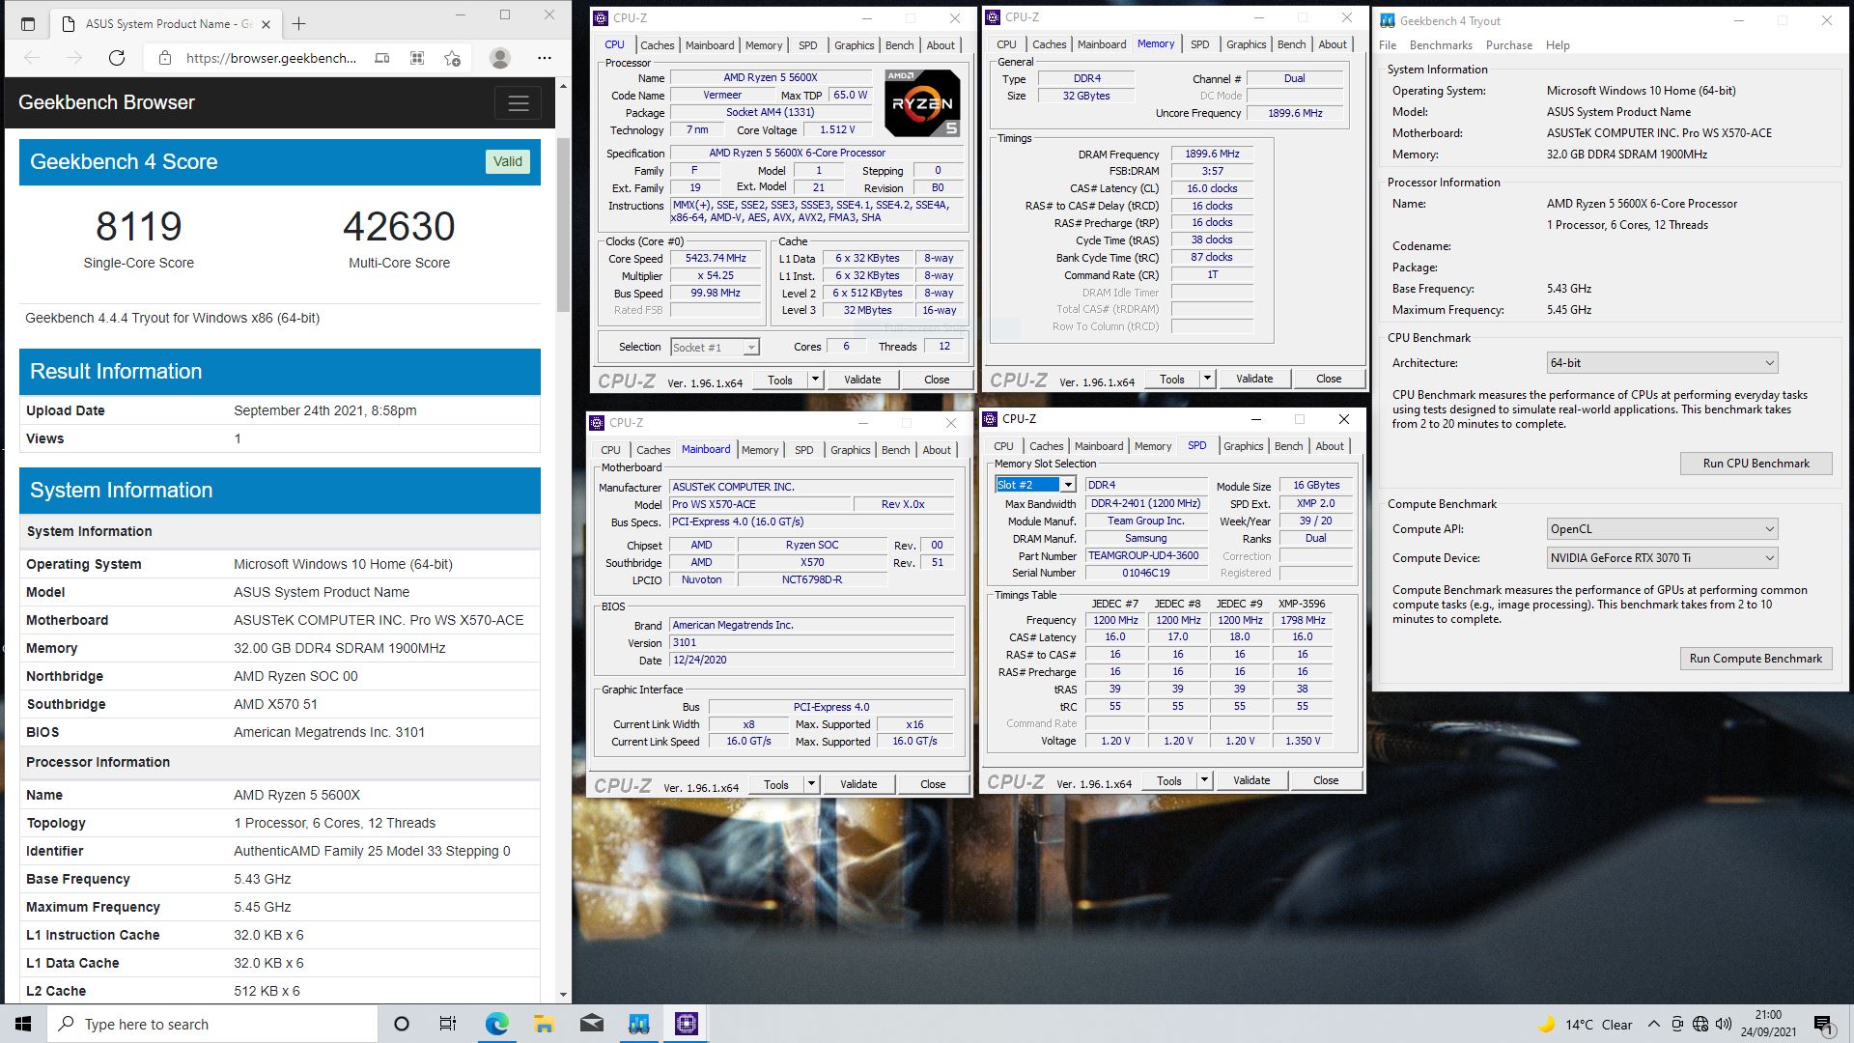
Task: Open Cortana circle icon on taskbar
Action: click(x=402, y=1024)
